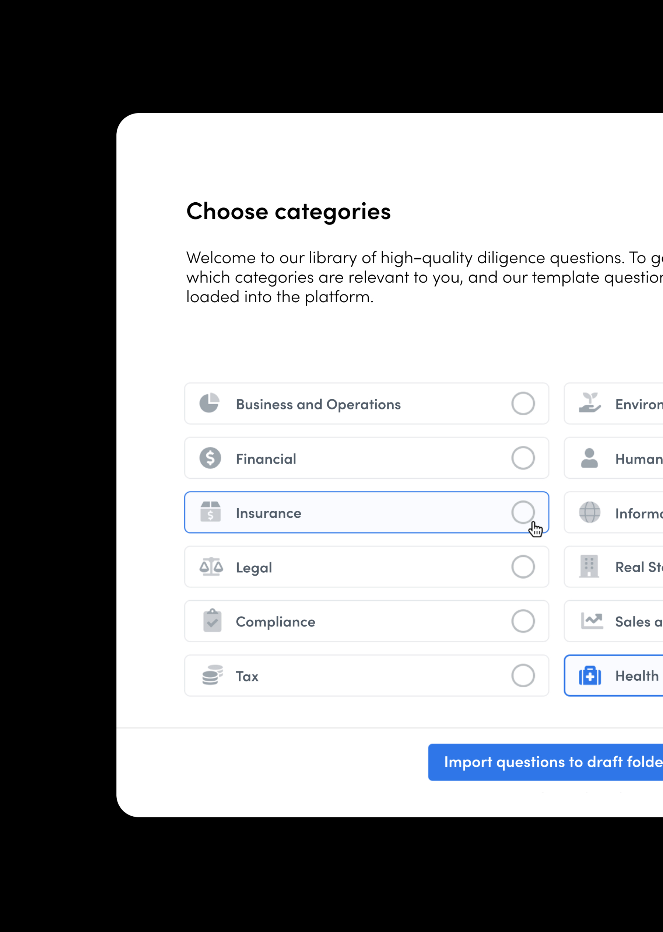Image resolution: width=663 pixels, height=932 pixels.
Task: Enable the Insurance category radio circle
Action: click(x=523, y=512)
